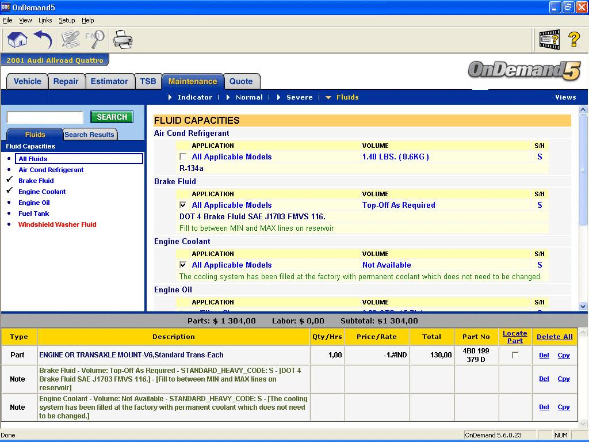Image resolution: width=589 pixels, height=442 pixels.
Task: Click the R-134a refrigerant type text
Action: pyautogui.click(x=192, y=169)
